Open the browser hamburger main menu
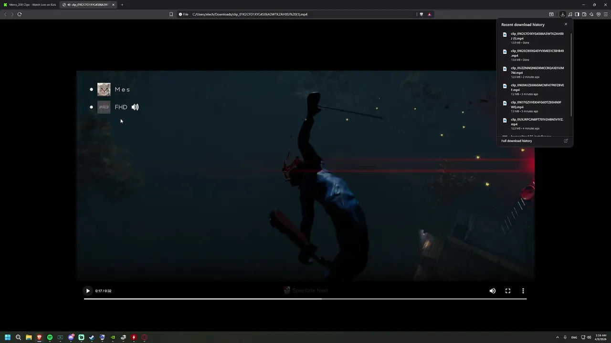This screenshot has height=343, width=611. pos(606,14)
